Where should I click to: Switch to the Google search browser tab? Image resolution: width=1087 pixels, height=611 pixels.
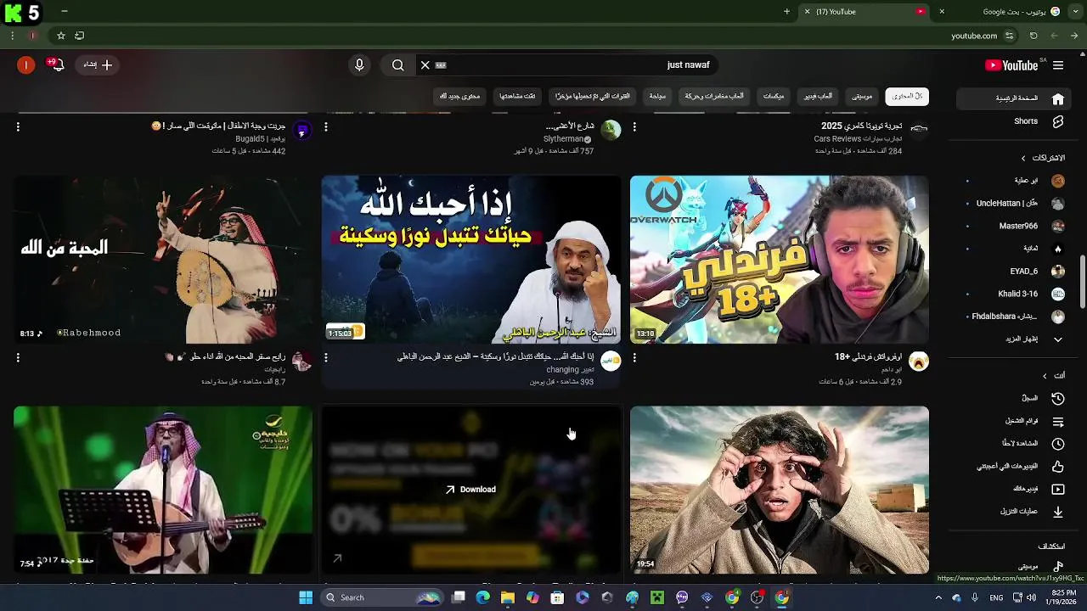[1015, 12]
